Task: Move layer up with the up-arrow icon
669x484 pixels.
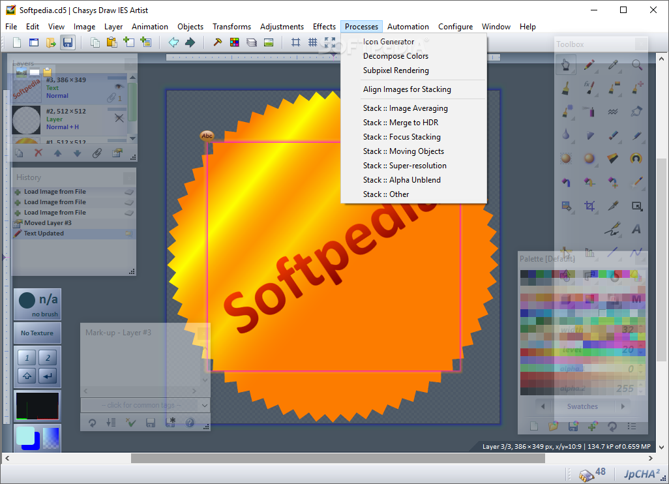Action: click(x=57, y=153)
